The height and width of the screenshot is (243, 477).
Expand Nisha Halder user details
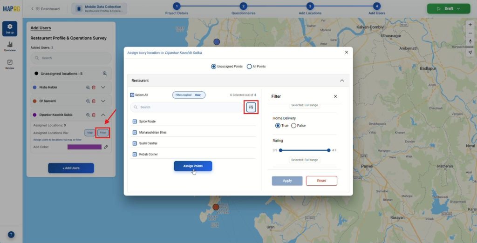(x=103, y=88)
